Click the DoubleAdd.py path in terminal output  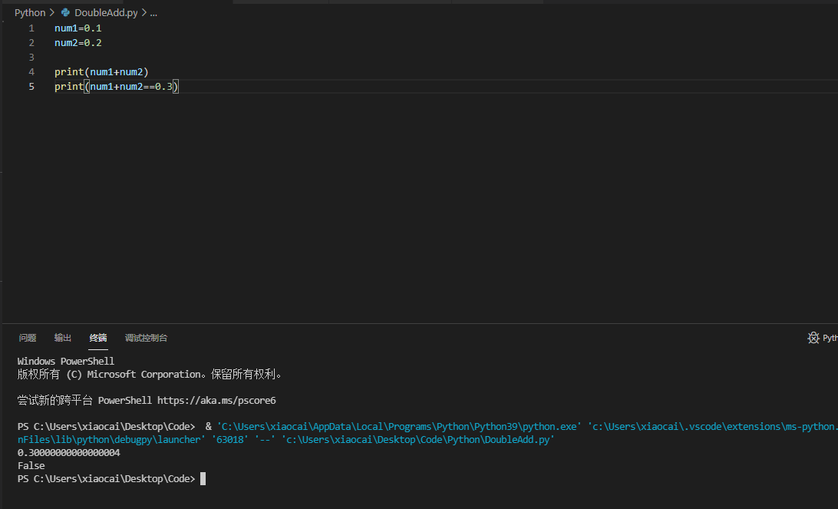coord(418,440)
